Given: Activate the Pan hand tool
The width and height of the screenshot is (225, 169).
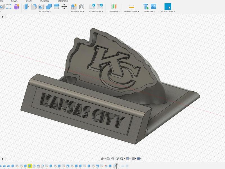Looking at the screenshot, I should coord(113,159).
